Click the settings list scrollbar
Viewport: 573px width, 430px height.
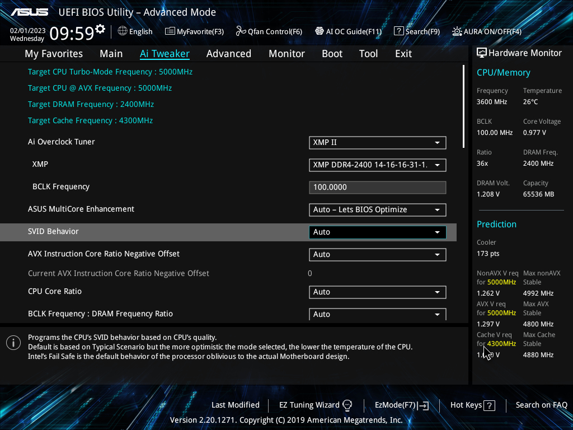463,107
